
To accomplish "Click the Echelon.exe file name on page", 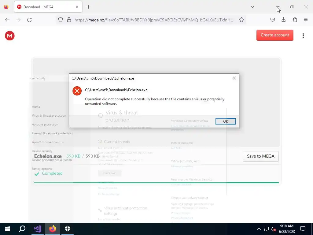I will (x=48, y=156).
